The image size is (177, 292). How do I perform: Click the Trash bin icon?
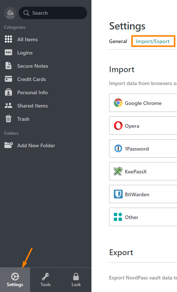click(8, 119)
